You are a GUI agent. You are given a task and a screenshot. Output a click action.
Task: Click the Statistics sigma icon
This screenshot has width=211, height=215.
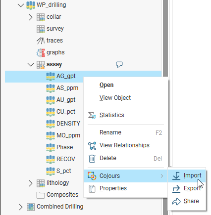click(92, 115)
